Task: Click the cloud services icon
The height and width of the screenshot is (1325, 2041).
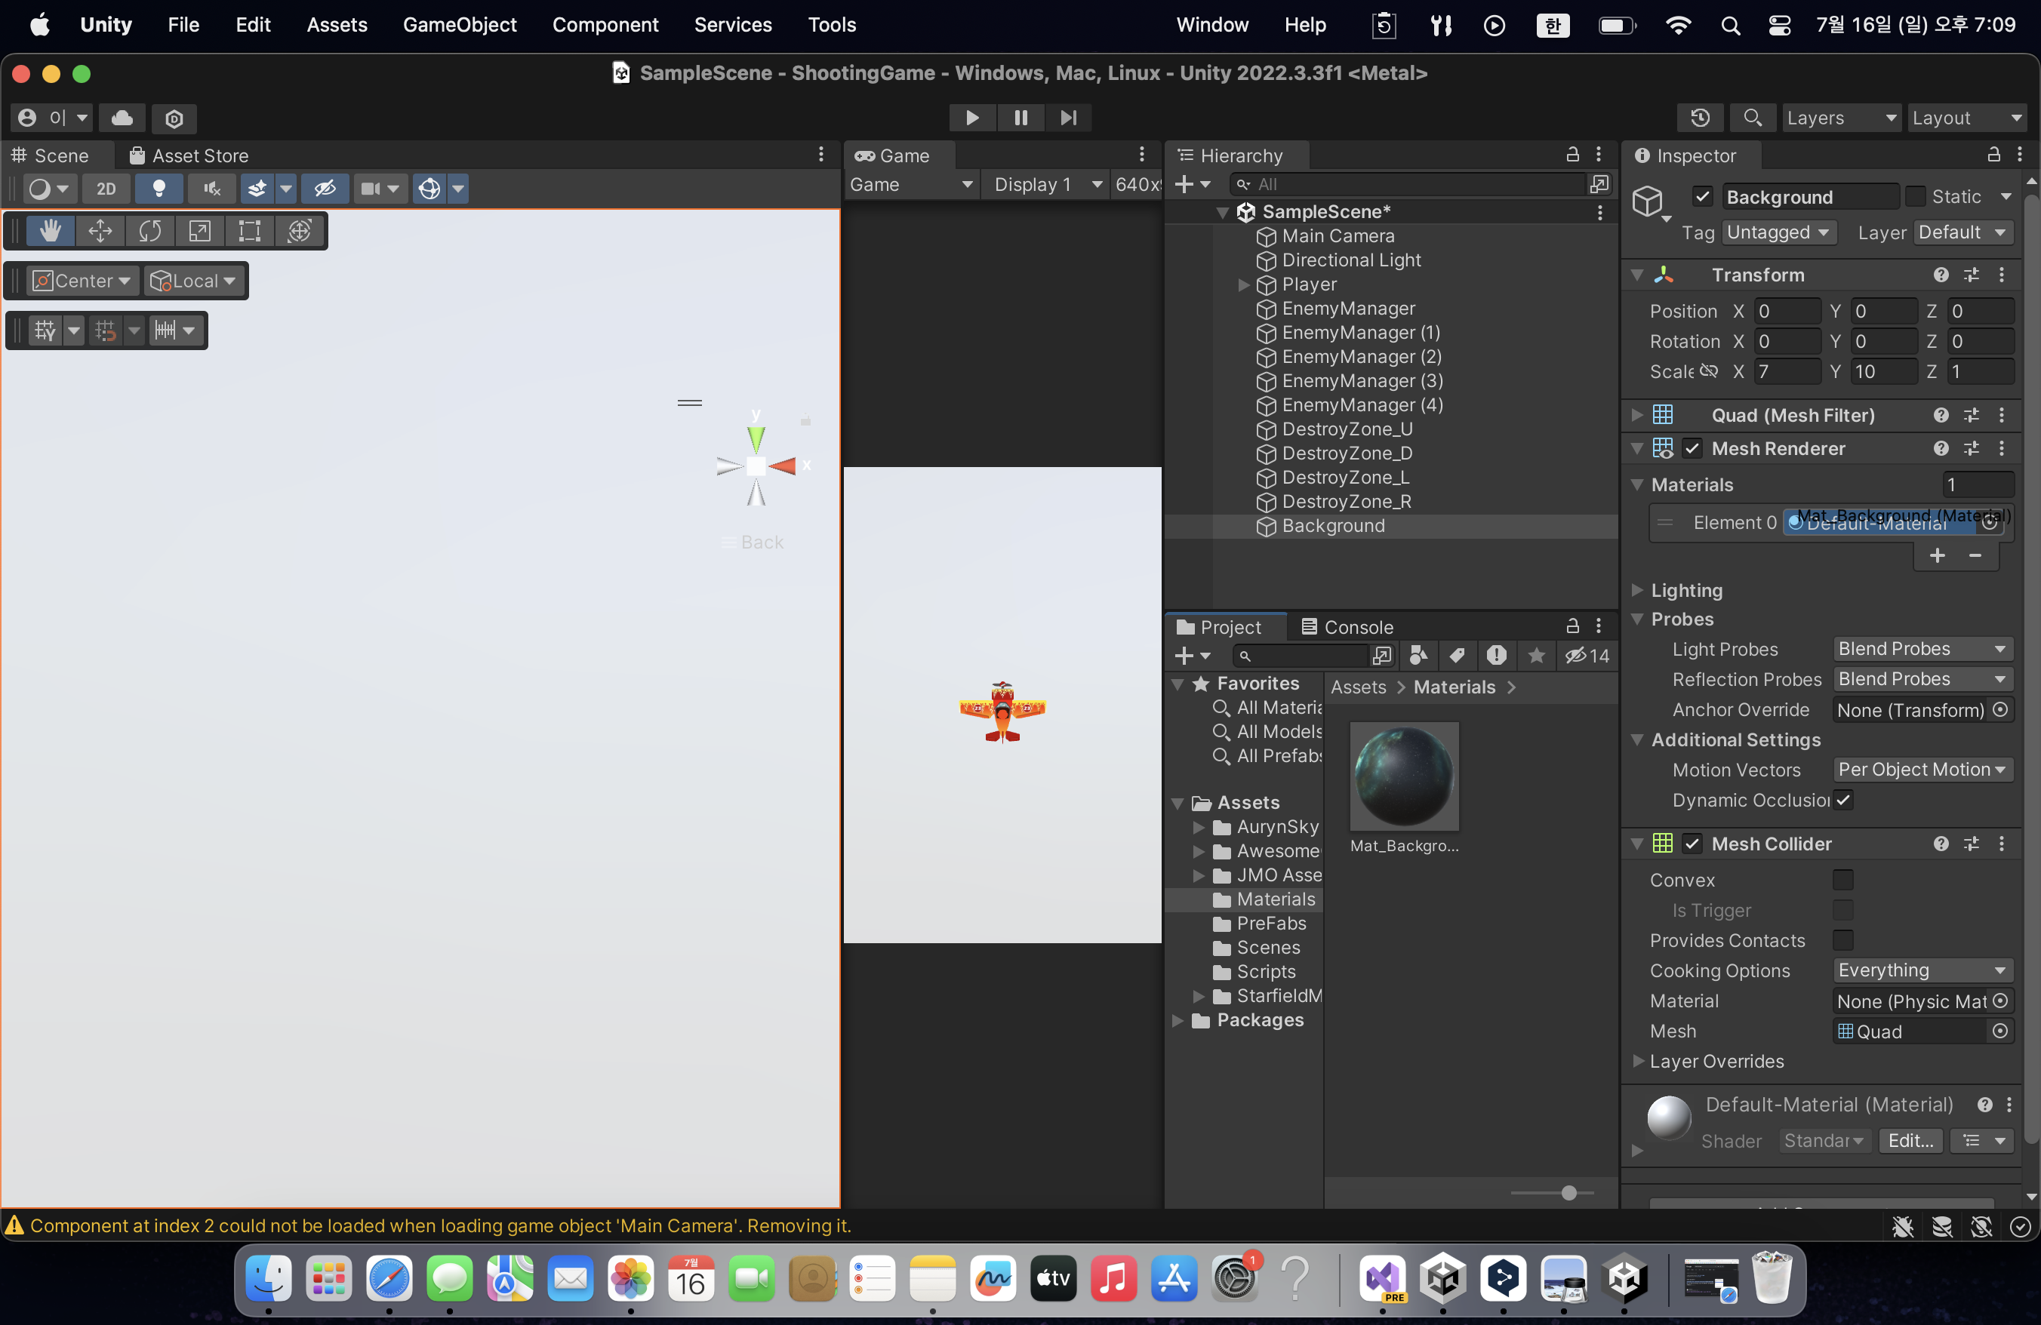Action: click(x=122, y=118)
